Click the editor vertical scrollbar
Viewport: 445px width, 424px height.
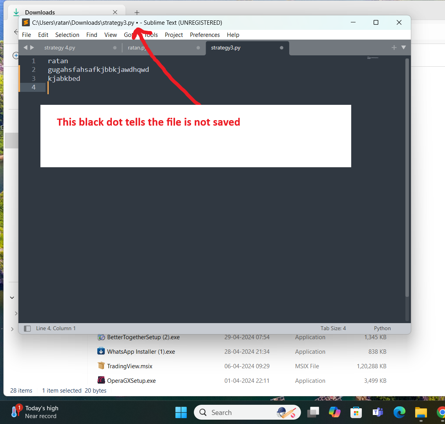(x=407, y=177)
